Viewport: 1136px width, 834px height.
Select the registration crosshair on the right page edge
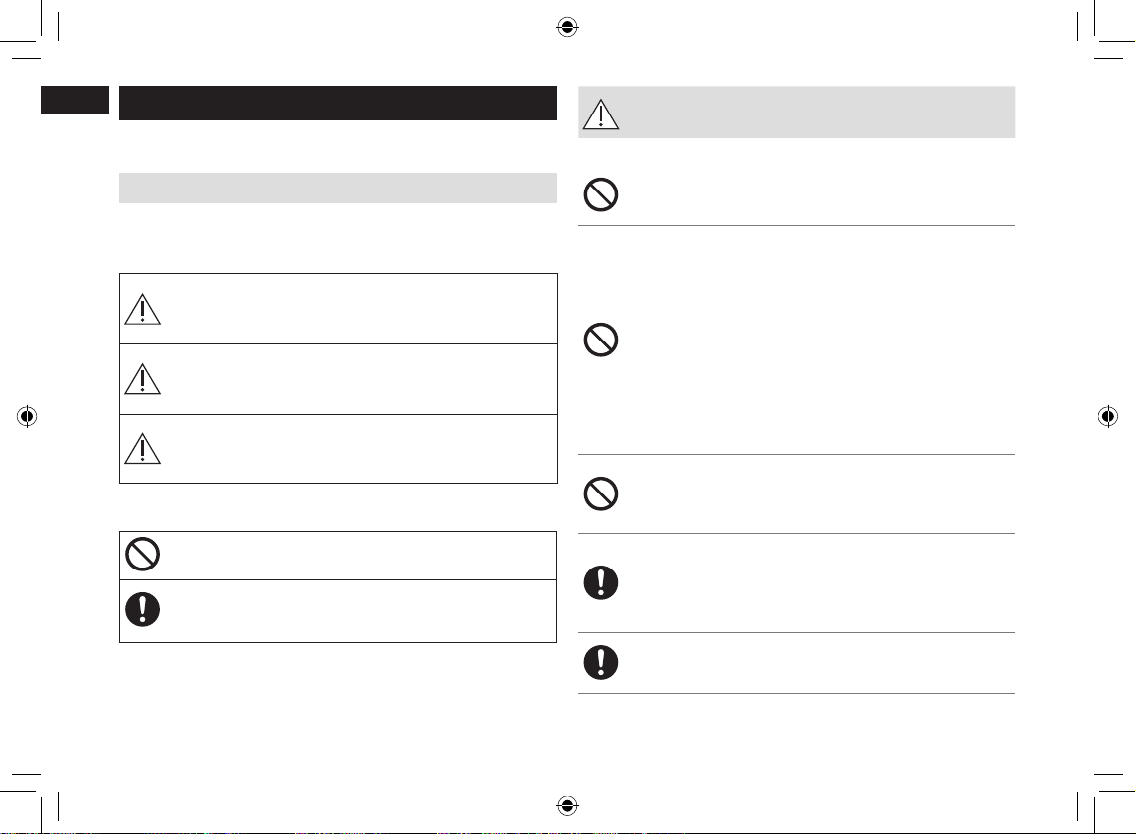pyautogui.click(x=1107, y=417)
